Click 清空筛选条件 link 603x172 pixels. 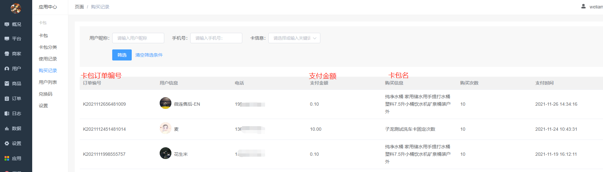pos(149,55)
